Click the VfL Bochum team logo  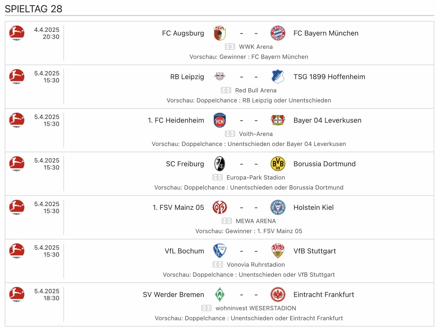(220, 251)
